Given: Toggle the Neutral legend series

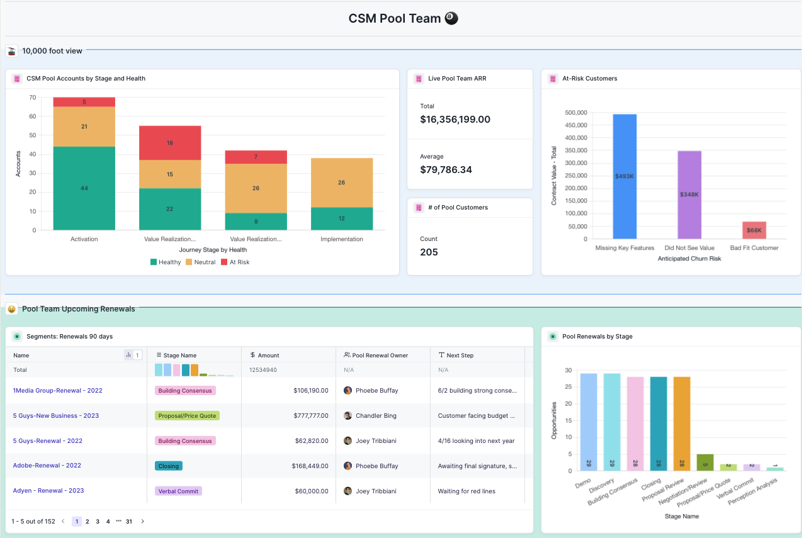Looking at the screenshot, I should tap(200, 262).
